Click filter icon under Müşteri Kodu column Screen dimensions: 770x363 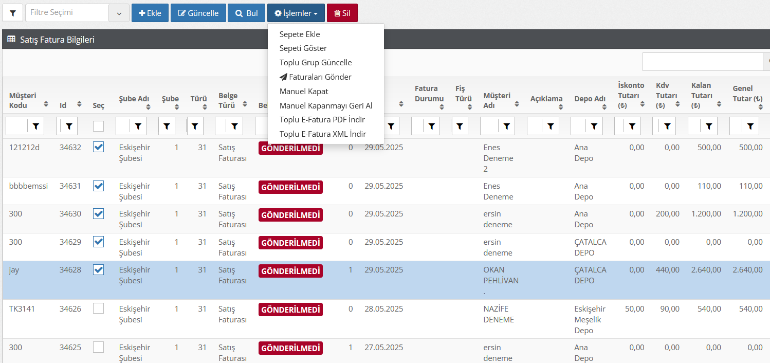[36, 125]
